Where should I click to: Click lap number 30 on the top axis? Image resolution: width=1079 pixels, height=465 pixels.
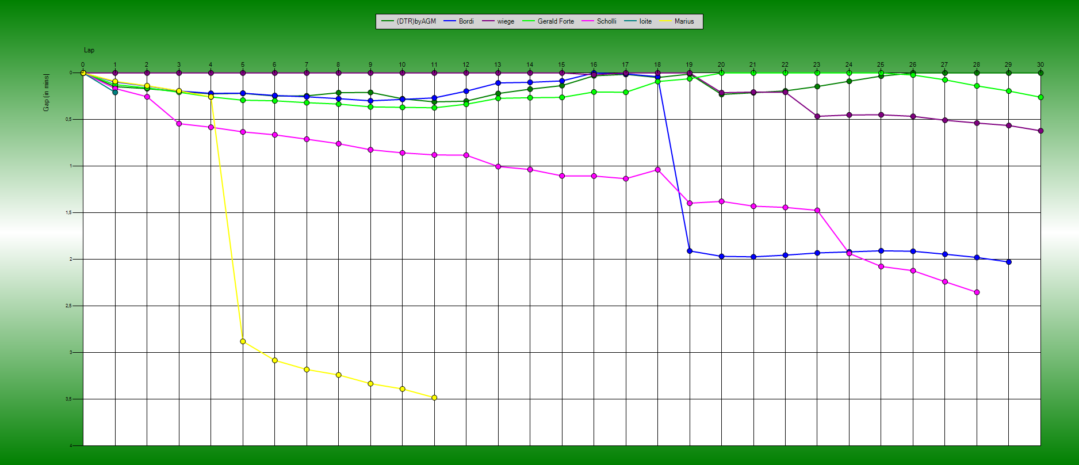pos(1040,65)
